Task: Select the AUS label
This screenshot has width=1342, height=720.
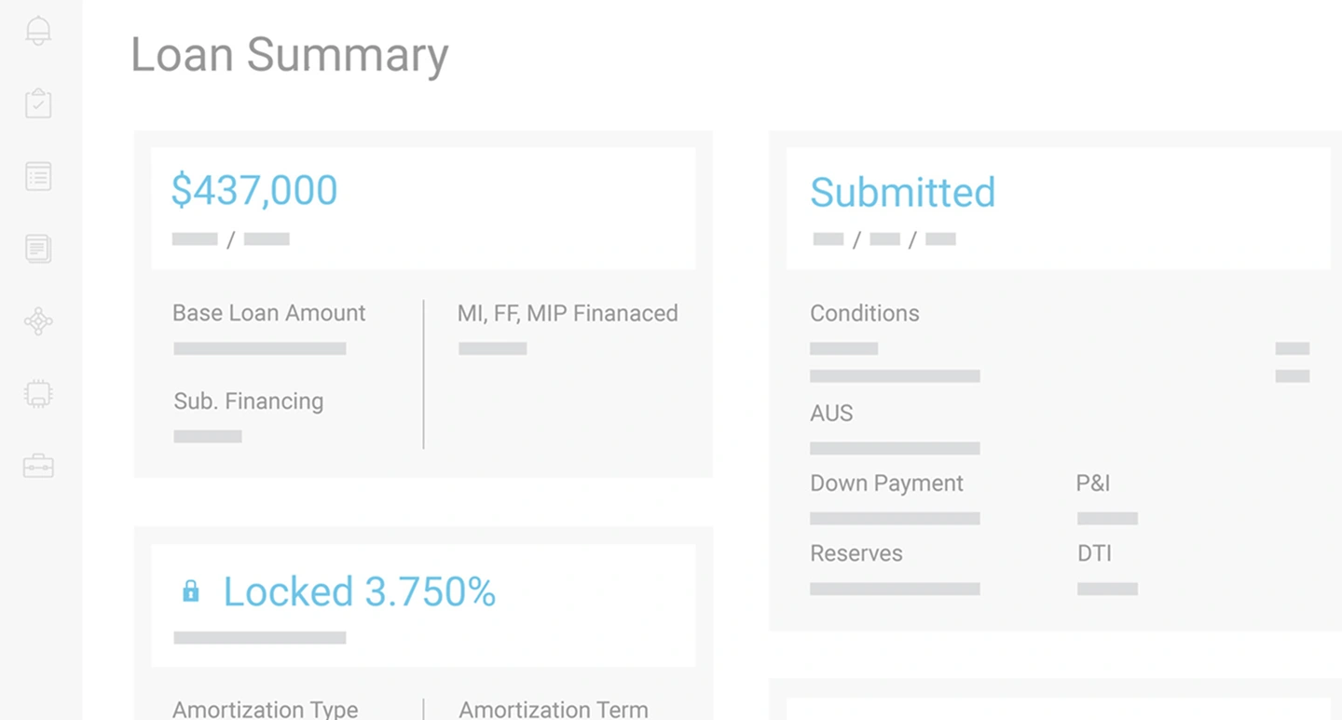Action: [x=830, y=414]
